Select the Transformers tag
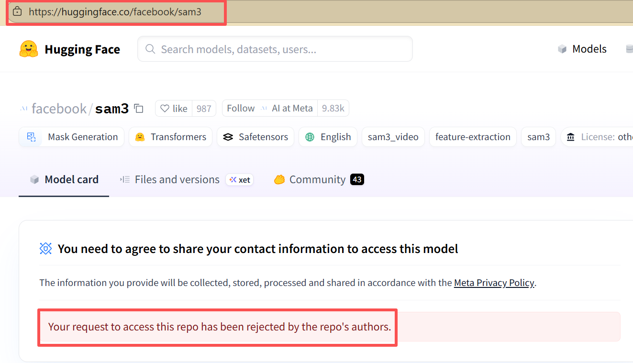The image size is (633, 363). click(x=170, y=137)
